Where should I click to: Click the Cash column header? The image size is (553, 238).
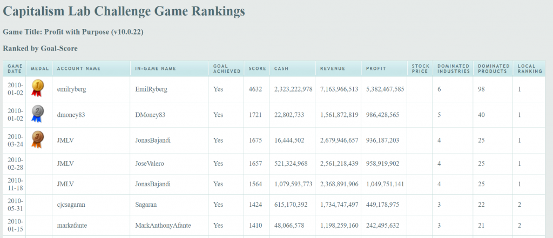click(x=281, y=68)
